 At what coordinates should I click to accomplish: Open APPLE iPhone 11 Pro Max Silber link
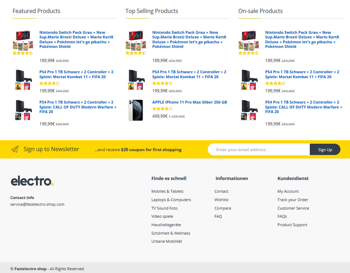189,102
